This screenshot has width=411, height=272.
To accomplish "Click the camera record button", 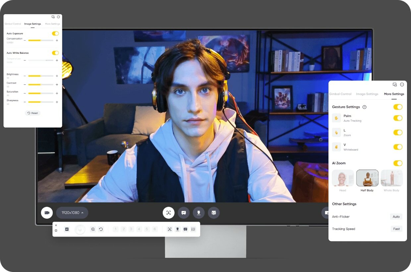I will (x=47, y=213).
